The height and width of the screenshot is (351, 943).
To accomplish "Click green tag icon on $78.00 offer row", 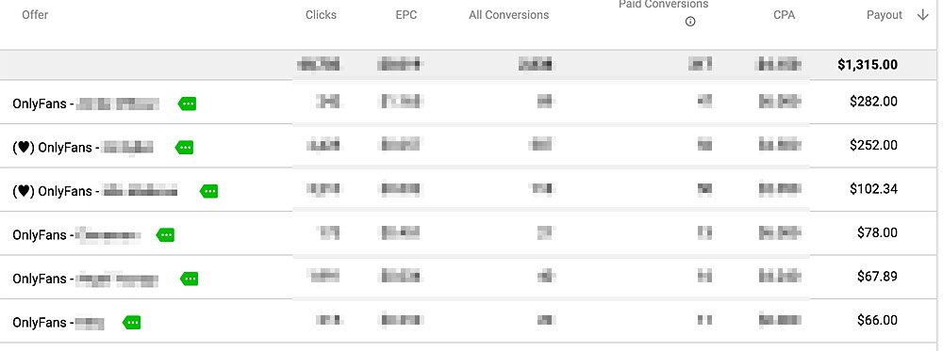I will (165, 235).
